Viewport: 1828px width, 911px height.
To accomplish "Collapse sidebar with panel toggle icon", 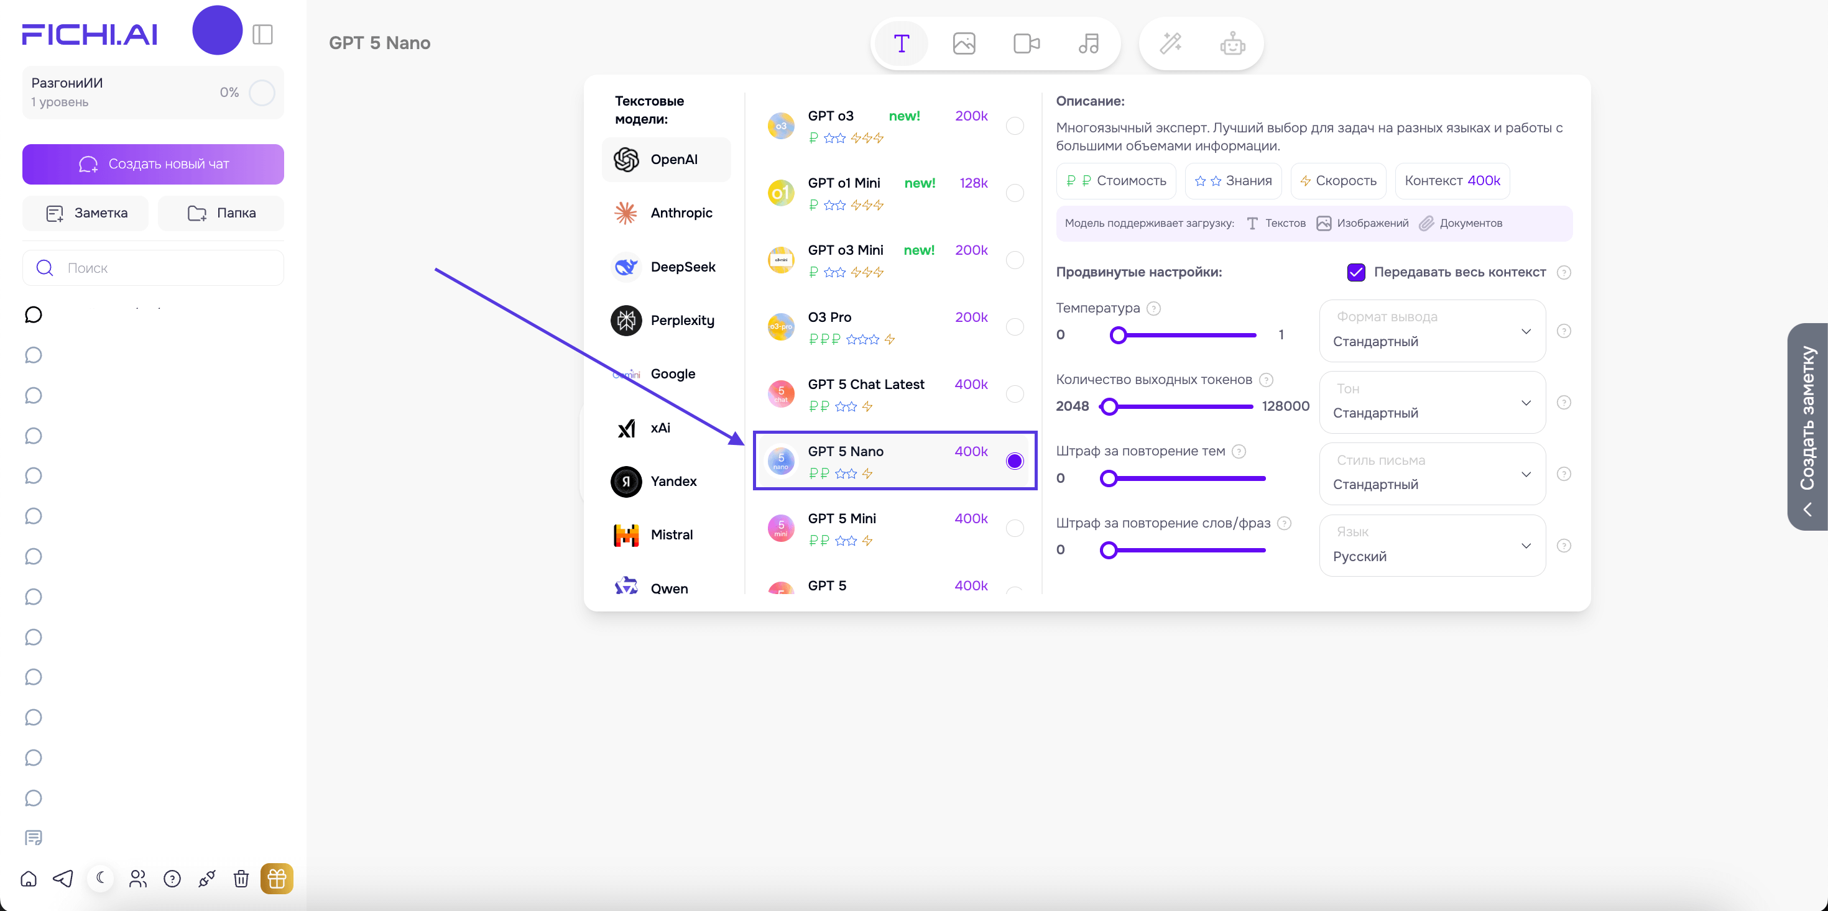I will pyautogui.click(x=262, y=34).
